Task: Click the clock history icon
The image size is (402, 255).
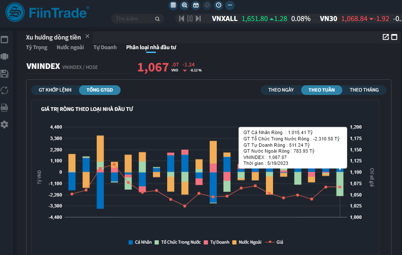Action: tap(218, 5)
